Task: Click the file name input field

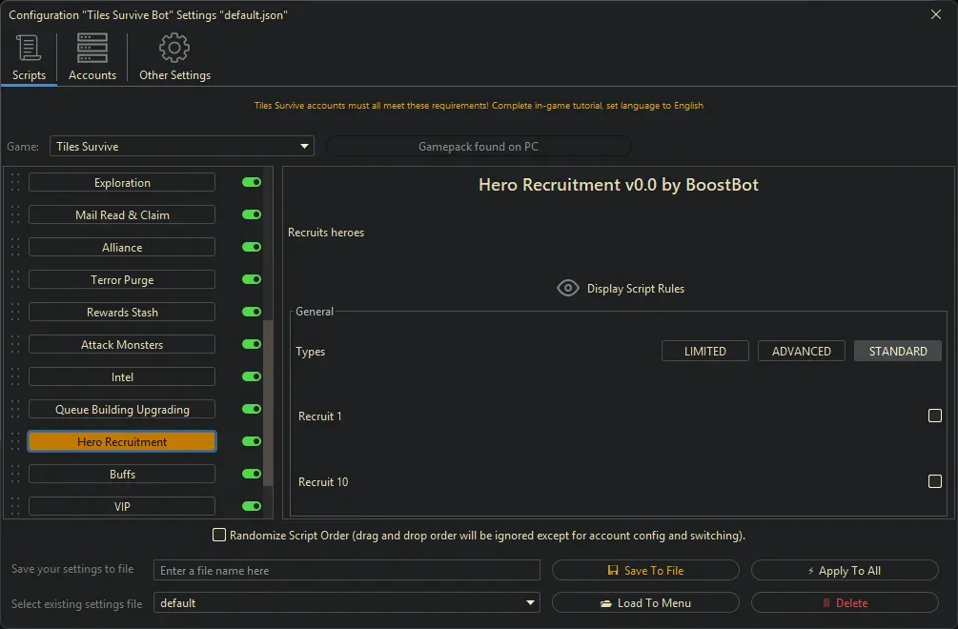Action: (347, 571)
